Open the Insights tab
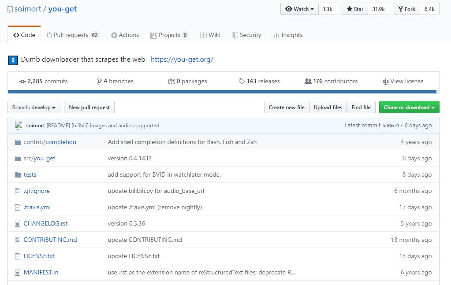This screenshot has width=451, height=285. 287,35
